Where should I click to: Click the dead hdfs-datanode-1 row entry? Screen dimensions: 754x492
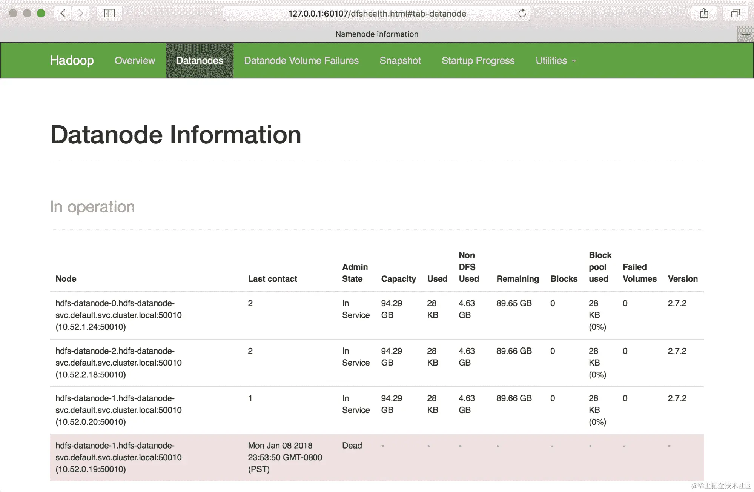pyautogui.click(x=118, y=457)
